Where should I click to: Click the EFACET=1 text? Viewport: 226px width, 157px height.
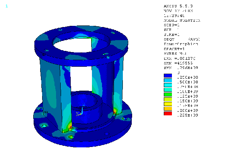(174, 49)
